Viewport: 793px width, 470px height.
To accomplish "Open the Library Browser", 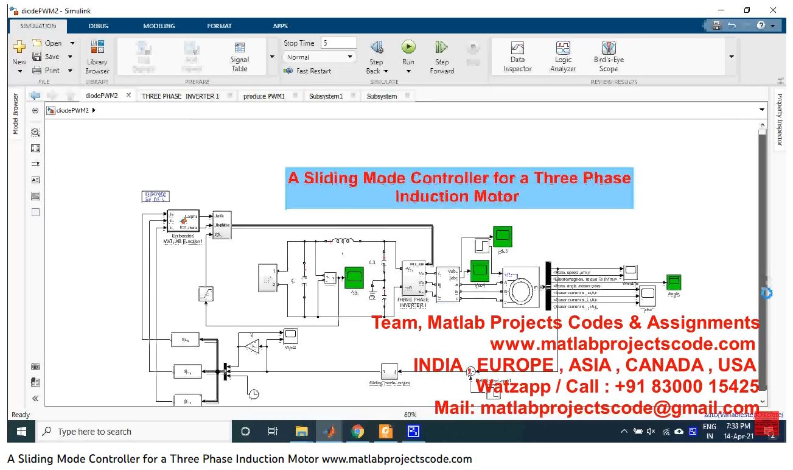I will point(97,57).
